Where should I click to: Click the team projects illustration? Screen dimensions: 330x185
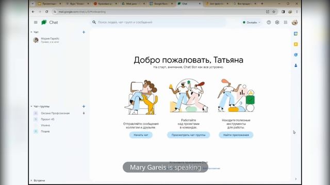[188, 96]
